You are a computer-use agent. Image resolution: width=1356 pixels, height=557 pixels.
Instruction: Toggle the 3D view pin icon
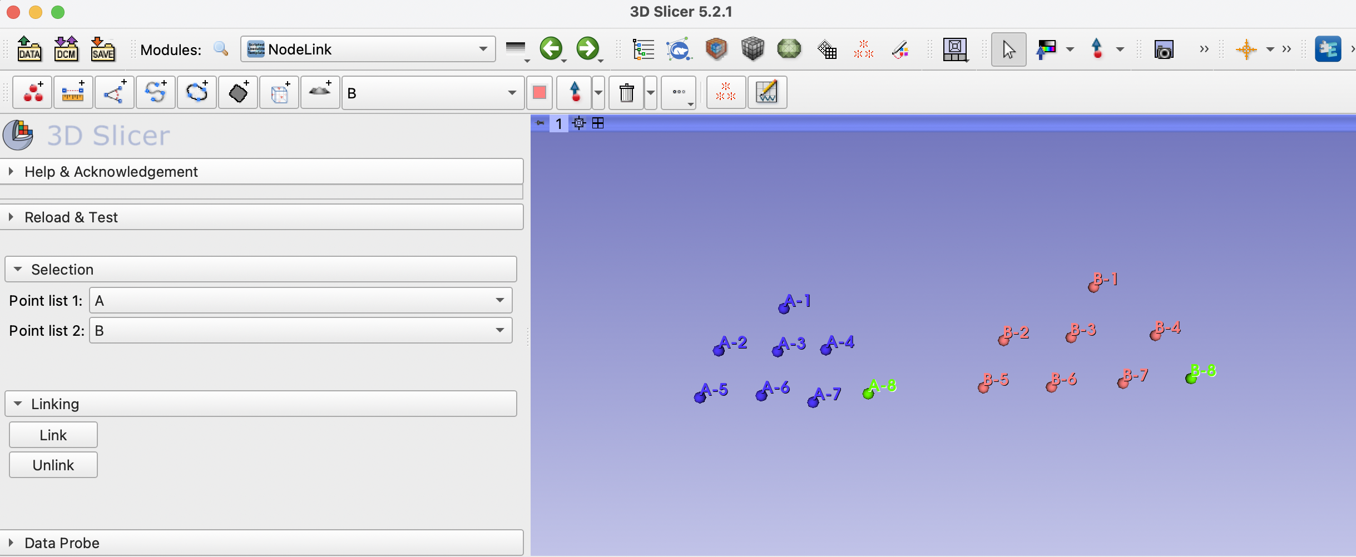540,123
